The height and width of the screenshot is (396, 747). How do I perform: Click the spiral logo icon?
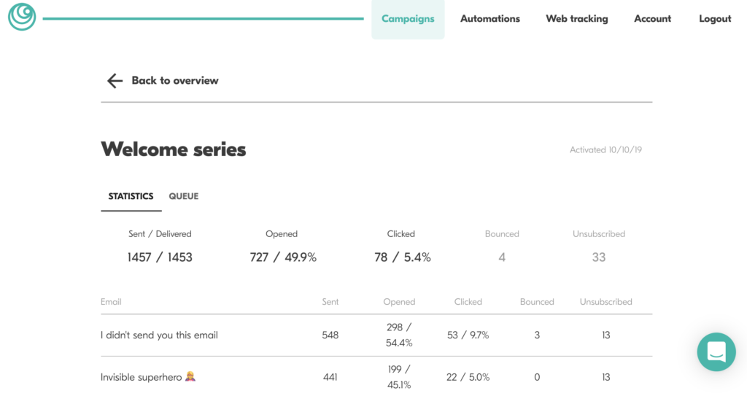[x=22, y=17]
